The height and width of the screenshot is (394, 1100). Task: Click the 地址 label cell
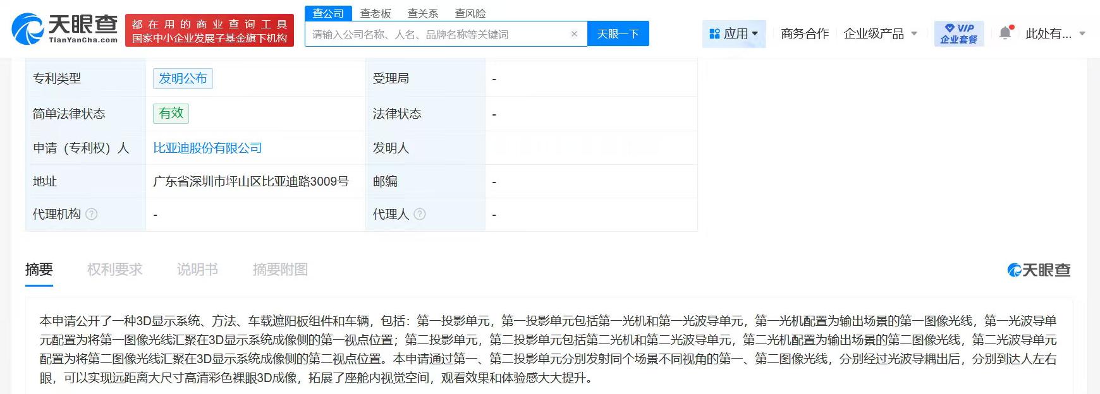[85, 181]
